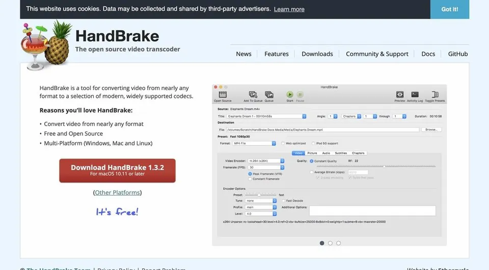Open the cookie Learn more link
The image size is (489, 270).
[289, 9]
